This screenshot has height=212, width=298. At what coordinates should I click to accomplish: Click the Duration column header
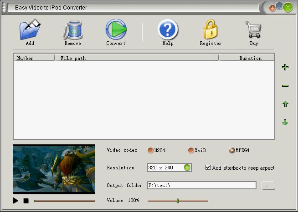pyautogui.click(x=247, y=58)
